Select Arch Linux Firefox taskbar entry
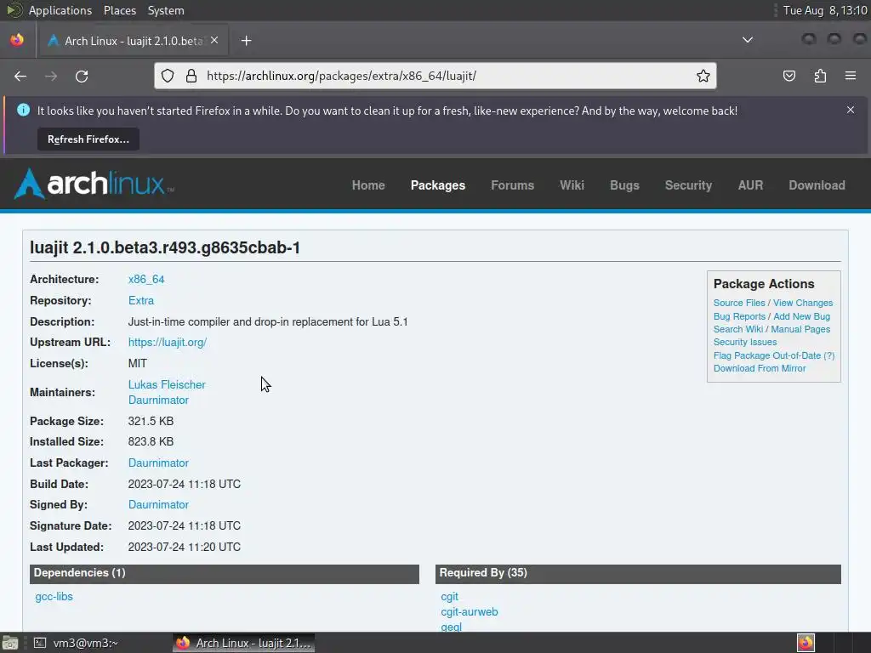 coord(243,643)
